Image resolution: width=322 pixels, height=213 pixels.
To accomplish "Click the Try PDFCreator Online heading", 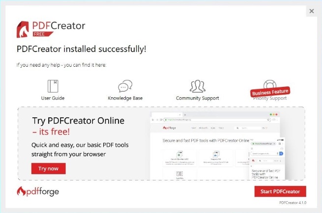I will 78,121.
